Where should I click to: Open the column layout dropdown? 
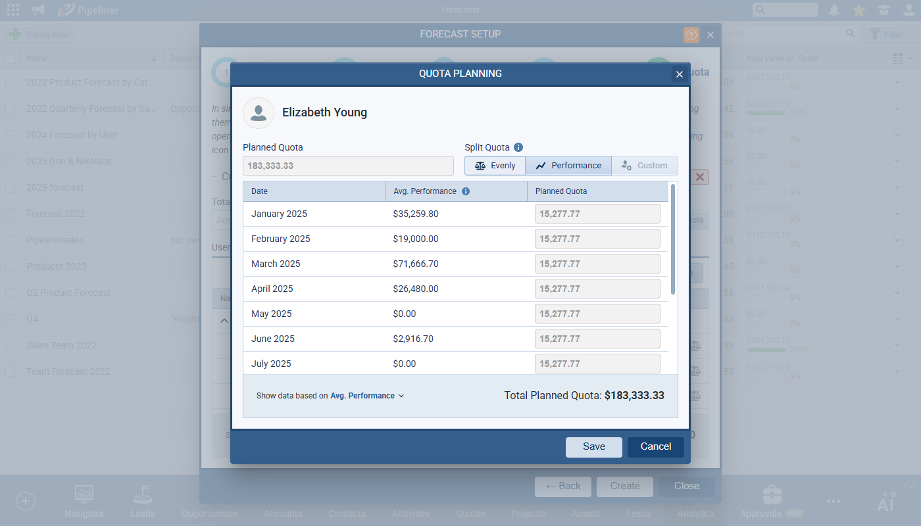click(x=902, y=59)
